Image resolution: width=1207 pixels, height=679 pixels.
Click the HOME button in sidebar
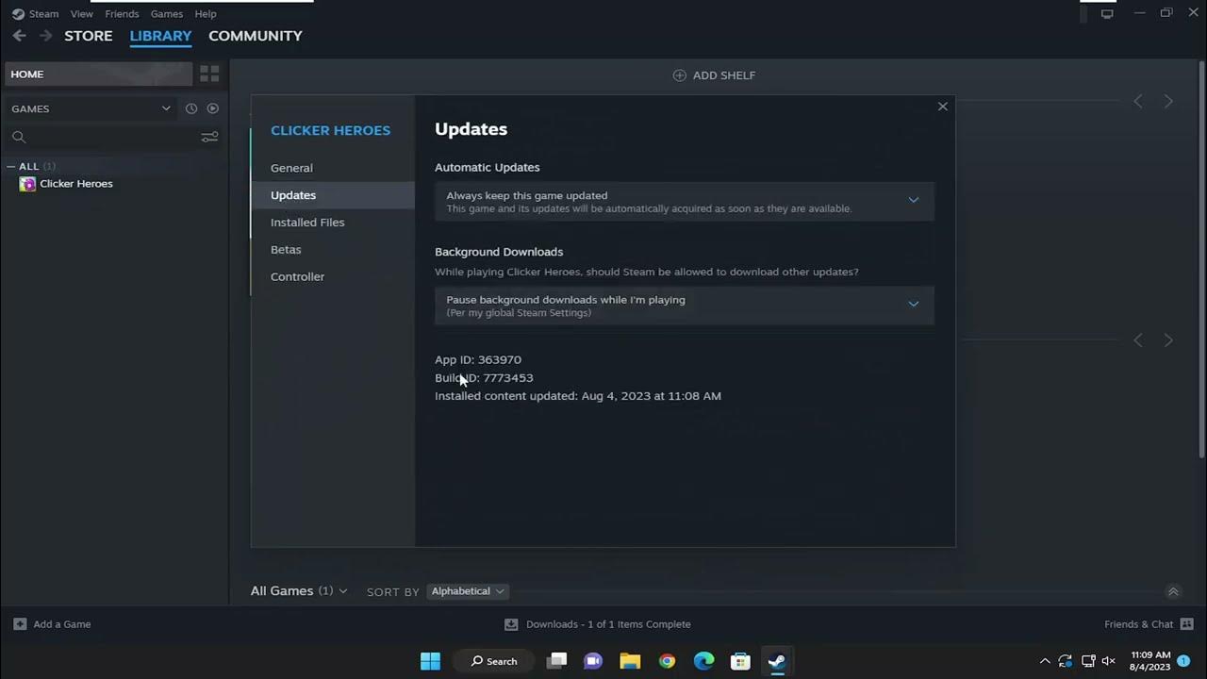pyautogui.click(x=98, y=74)
